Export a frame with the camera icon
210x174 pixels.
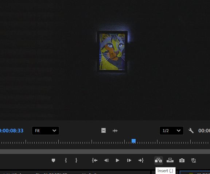182,161
